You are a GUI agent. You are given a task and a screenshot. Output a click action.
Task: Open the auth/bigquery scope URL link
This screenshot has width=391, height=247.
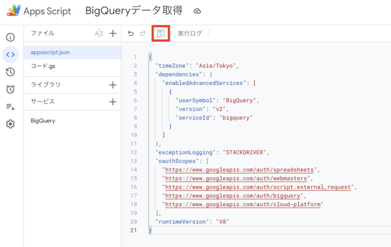(233, 196)
